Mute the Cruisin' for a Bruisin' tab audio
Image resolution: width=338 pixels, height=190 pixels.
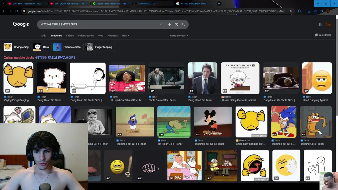click(x=83, y=3)
